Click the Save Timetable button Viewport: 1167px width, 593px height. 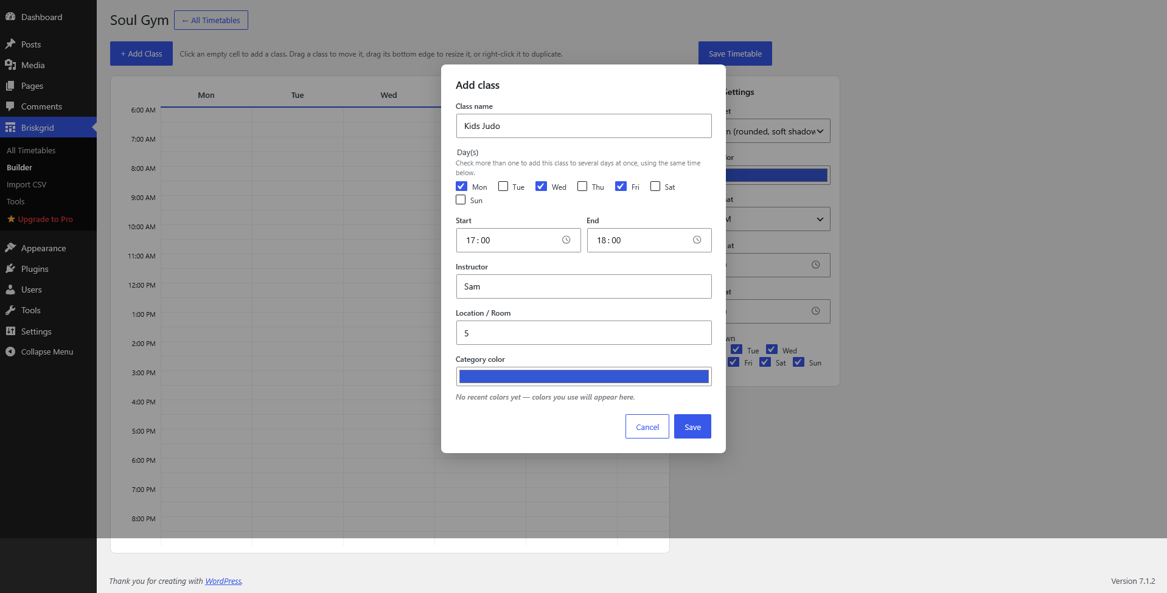coord(735,54)
